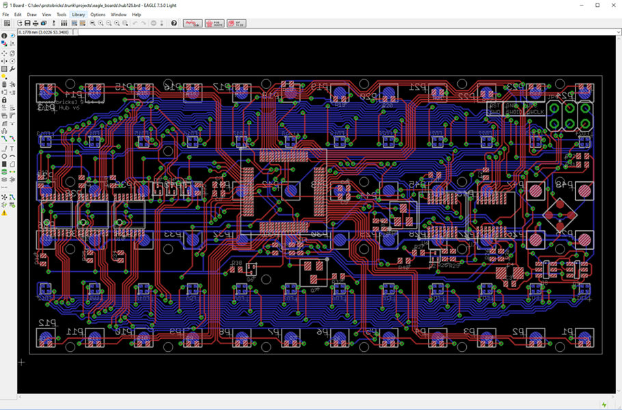This screenshot has height=410, width=622.
Task: Select the Name tool
Action: click(x=4, y=107)
